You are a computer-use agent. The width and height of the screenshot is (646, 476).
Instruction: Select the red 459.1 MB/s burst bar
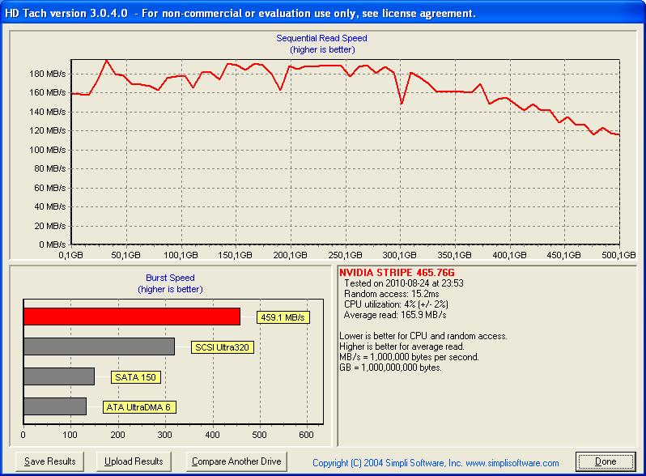pyautogui.click(x=132, y=317)
